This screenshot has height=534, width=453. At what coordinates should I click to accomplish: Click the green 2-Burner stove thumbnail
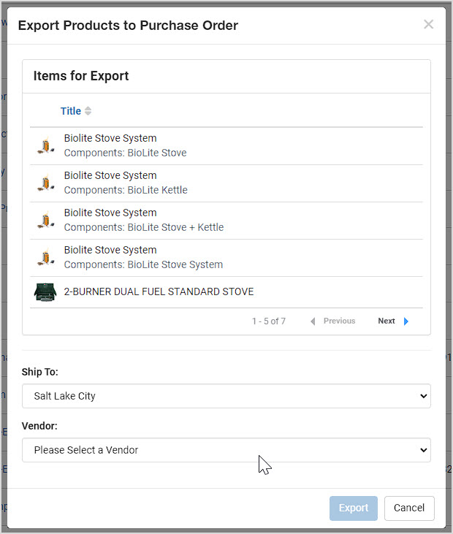[x=45, y=292]
